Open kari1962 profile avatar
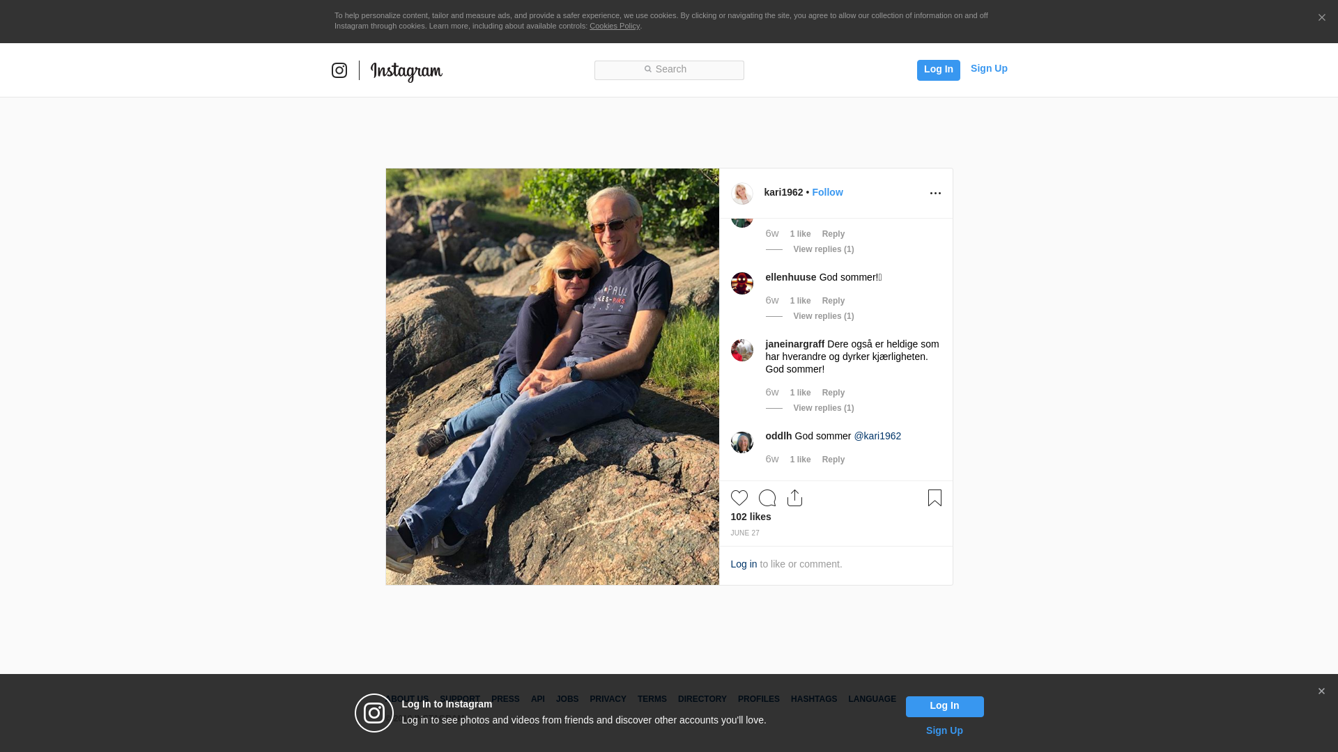This screenshot has width=1338, height=752. [742, 194]
